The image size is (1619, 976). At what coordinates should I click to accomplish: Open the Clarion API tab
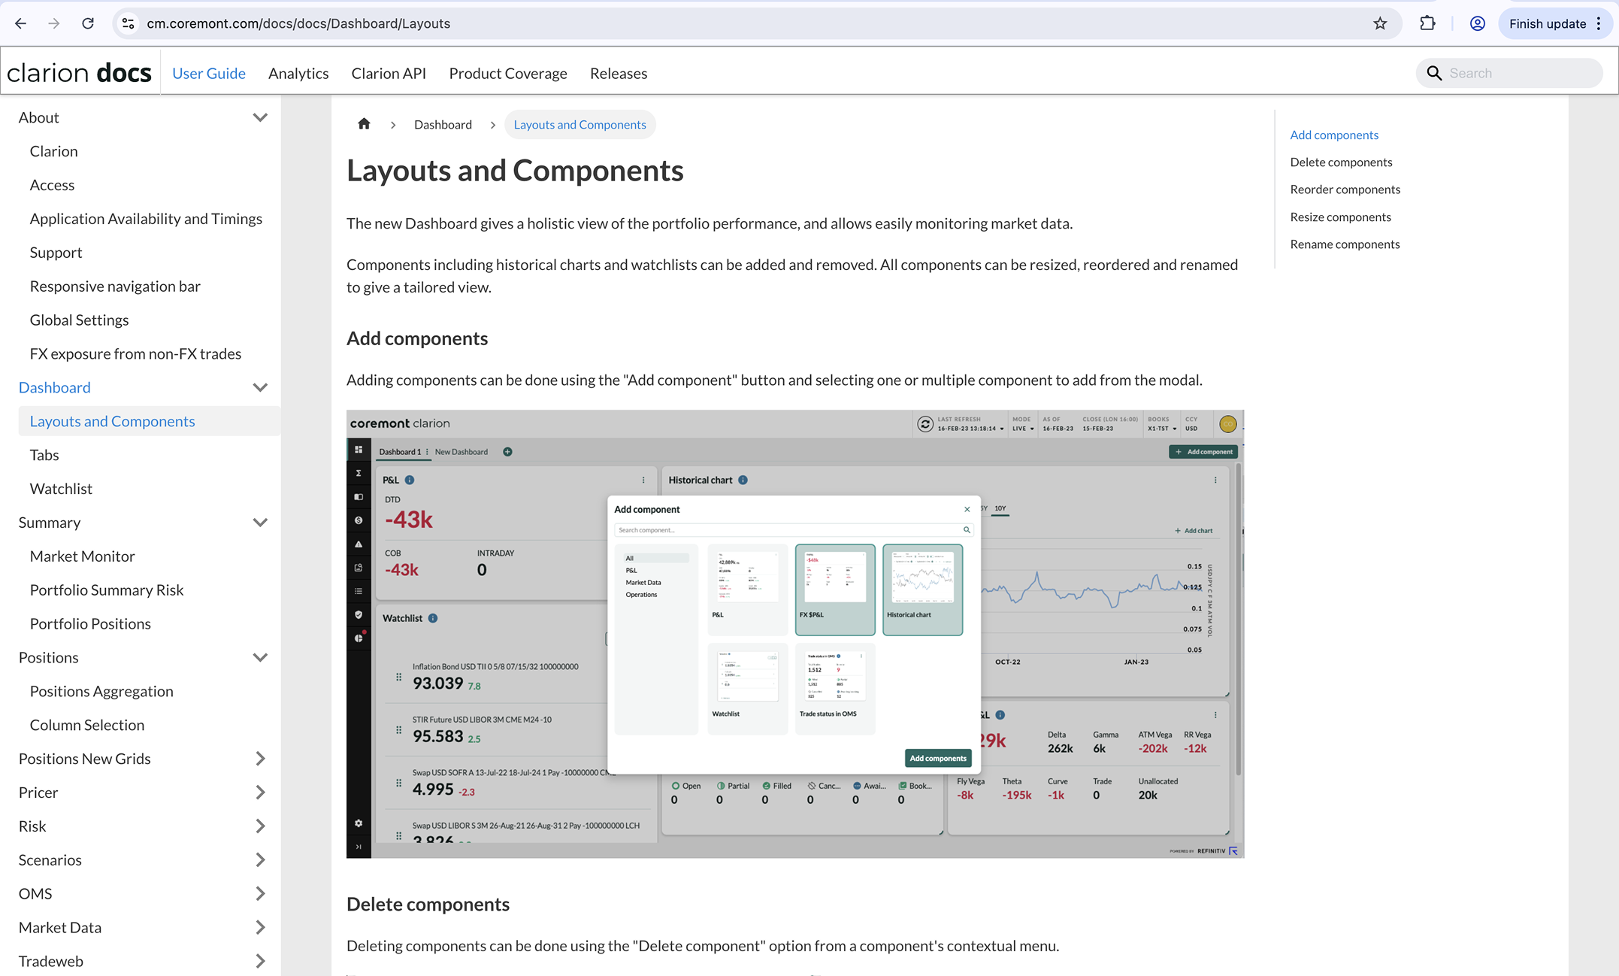click(x=389, y=73)
